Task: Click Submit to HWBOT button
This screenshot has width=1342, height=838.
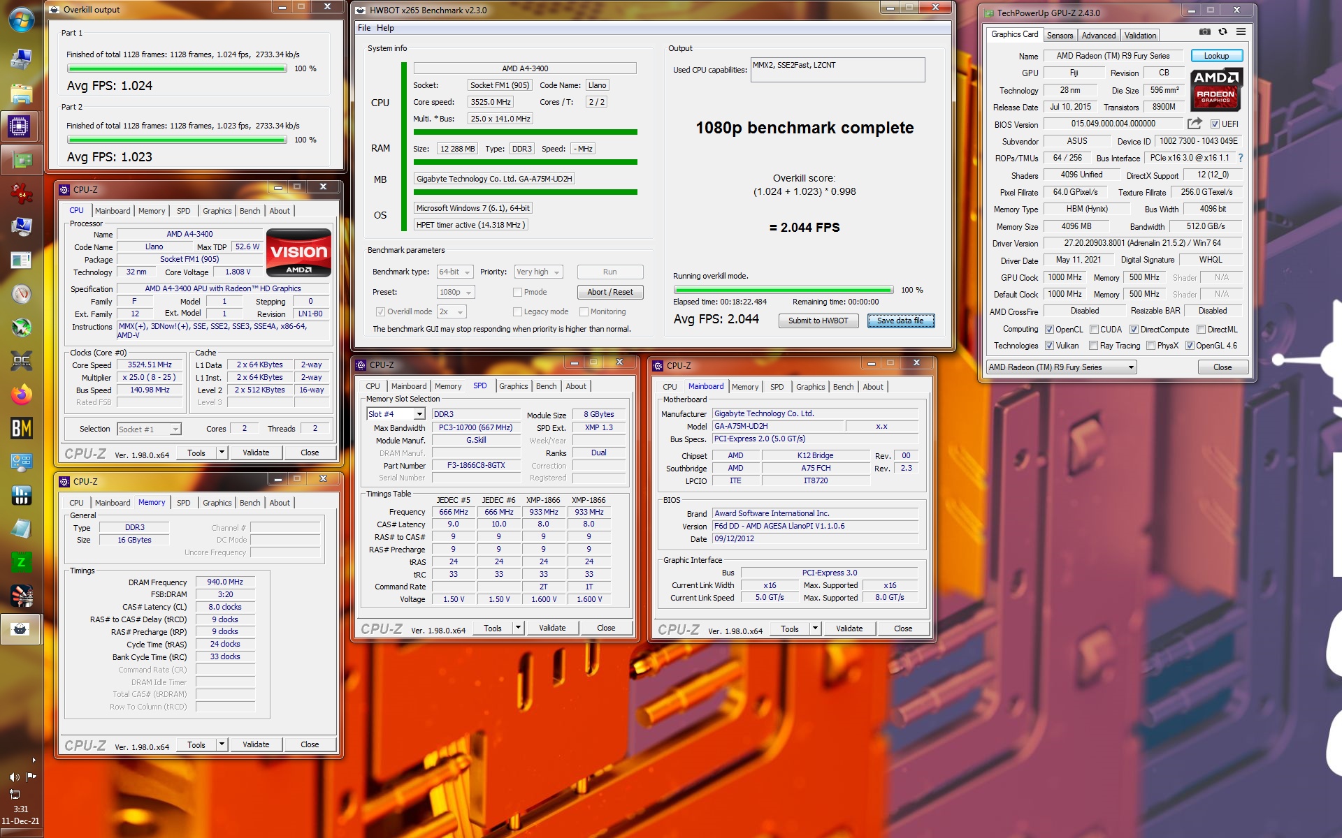Action: point(818,321)
